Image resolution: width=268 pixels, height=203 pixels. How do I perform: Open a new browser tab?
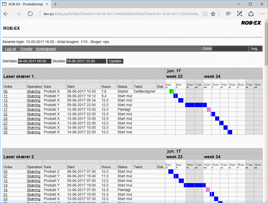(55, 4)
